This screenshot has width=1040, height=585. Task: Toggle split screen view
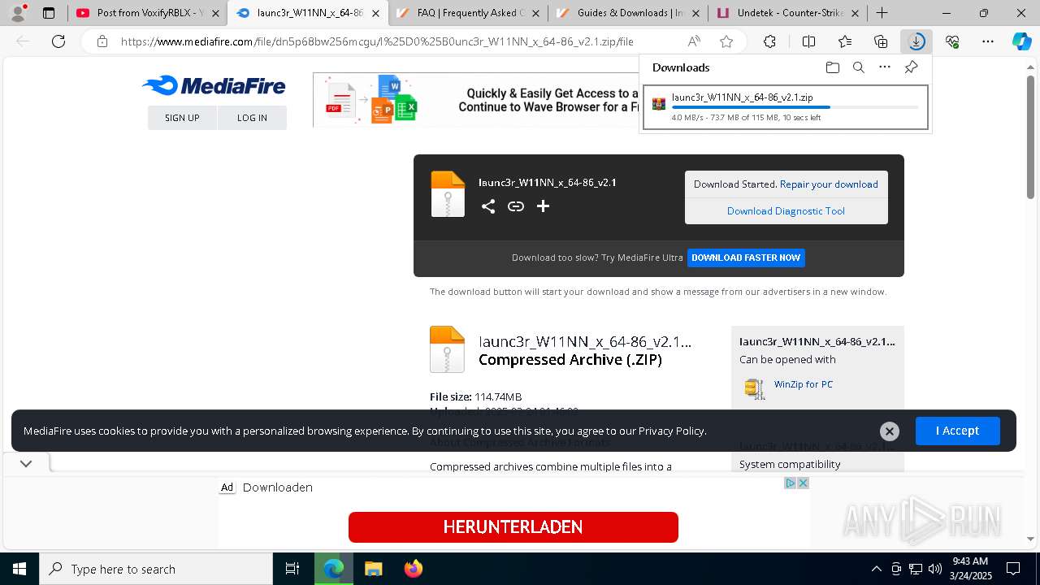click(808, 41)
